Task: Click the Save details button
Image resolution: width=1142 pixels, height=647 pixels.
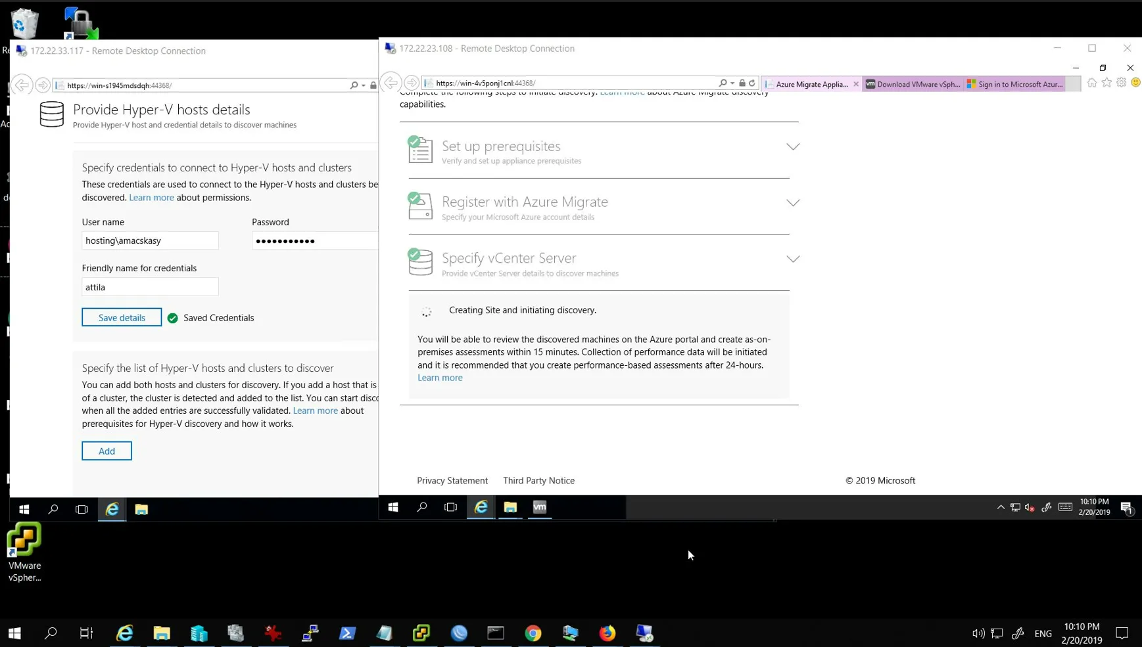Action: coord(122,317)
